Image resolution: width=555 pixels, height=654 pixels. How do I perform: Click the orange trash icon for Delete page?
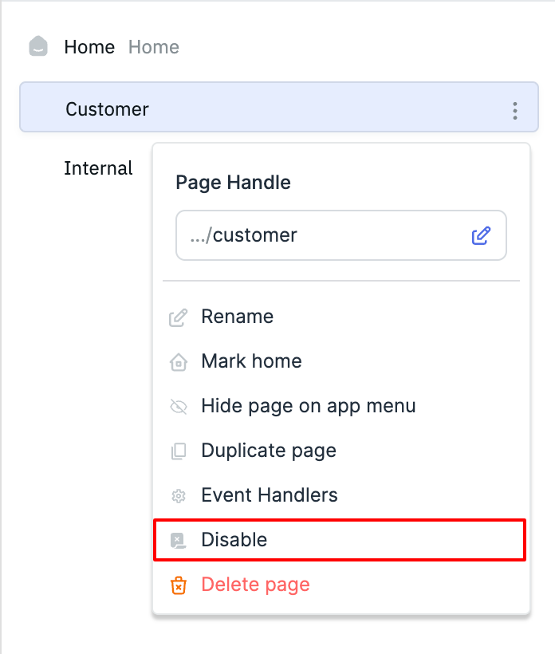pyautogui.click(x=179, y=585)
